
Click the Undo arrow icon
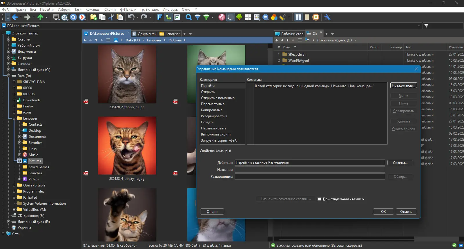131,17
